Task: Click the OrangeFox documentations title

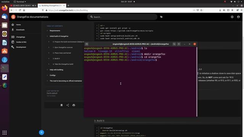Action: pos(32,17)
